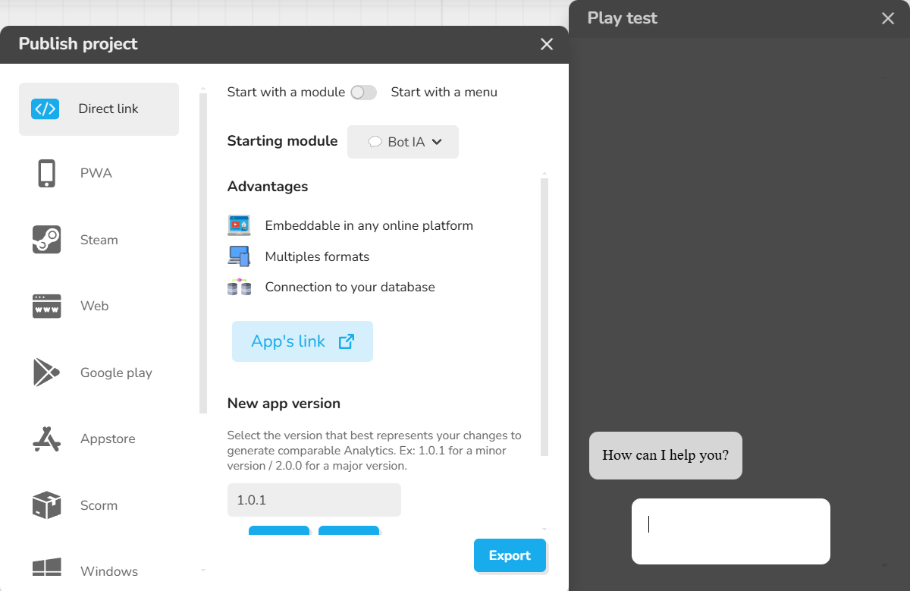Click the 'Embeddable in any online platform' text
The image size is (910, 591).
pos(369,225)
